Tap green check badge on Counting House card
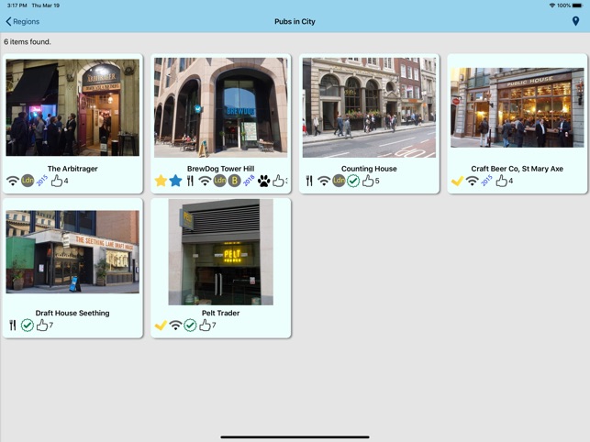 tap(353, 181)
